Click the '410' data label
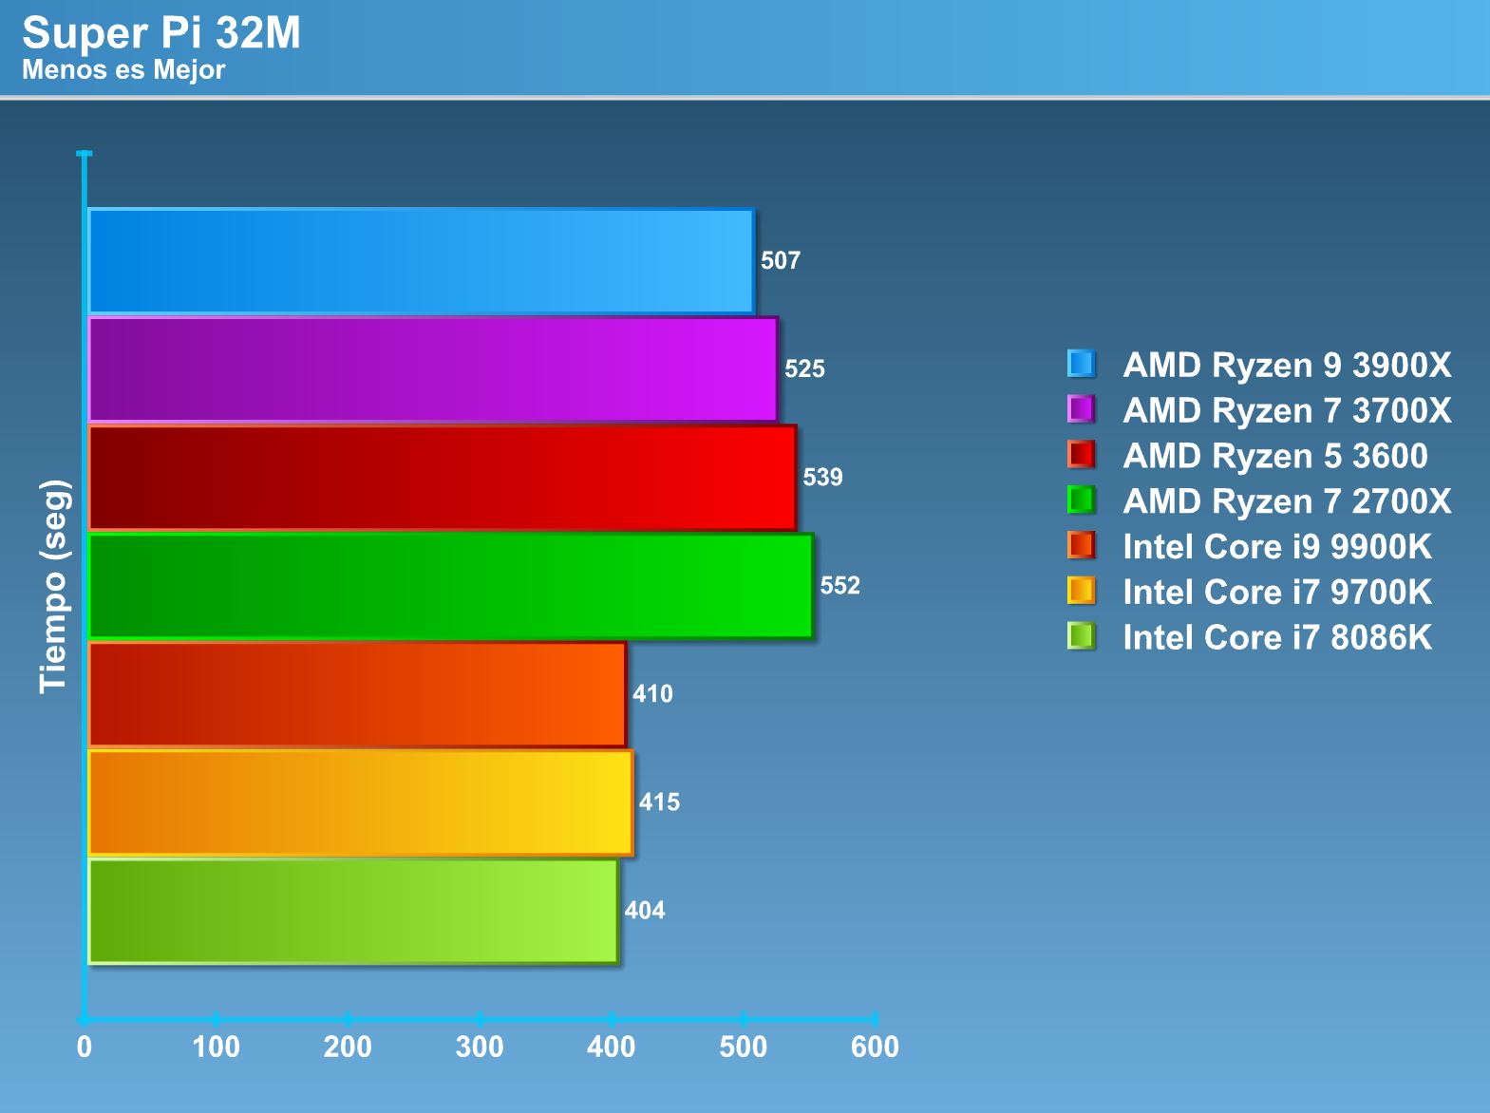Viewport: 1490px width, 1113px height. click(652, 693)
